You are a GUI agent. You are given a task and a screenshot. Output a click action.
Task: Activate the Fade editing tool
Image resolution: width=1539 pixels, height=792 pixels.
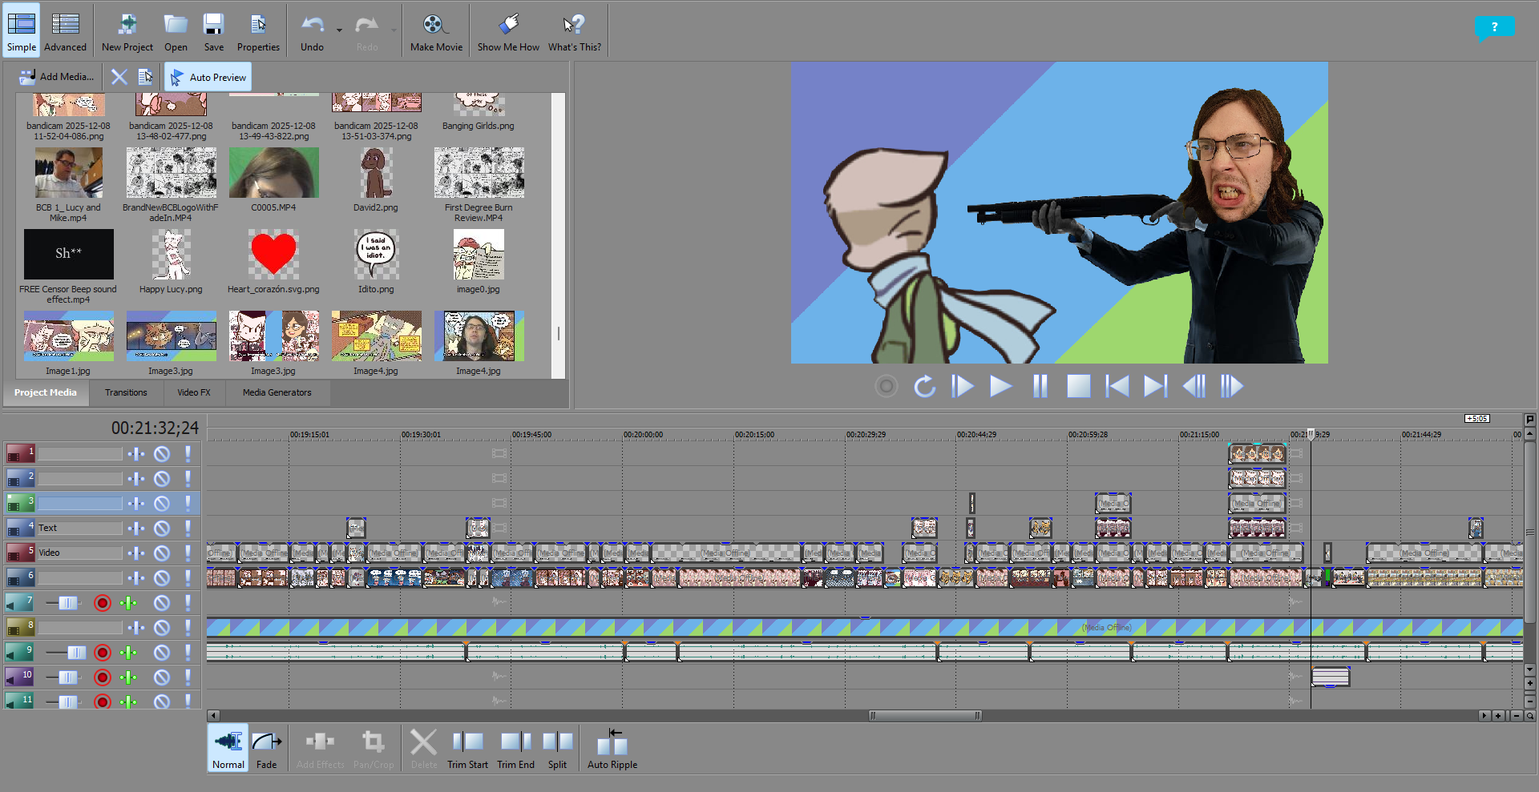pos(266,750)
